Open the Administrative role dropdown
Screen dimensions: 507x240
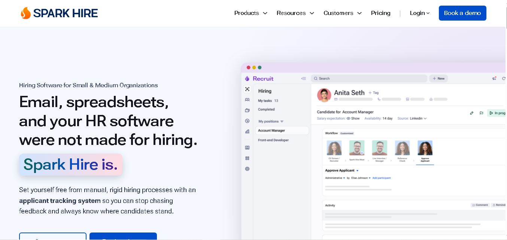coord(335,178)
